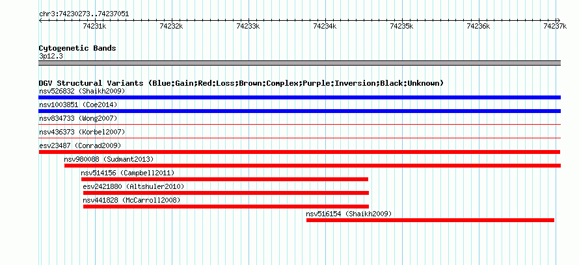579x265 pixels.
Task: Open the nsv436373 (Korbel2007) variant label
Action: tap(82, 132)
